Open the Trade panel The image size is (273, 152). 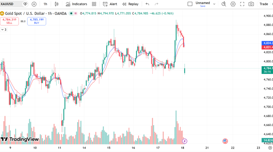coord(263,4)
